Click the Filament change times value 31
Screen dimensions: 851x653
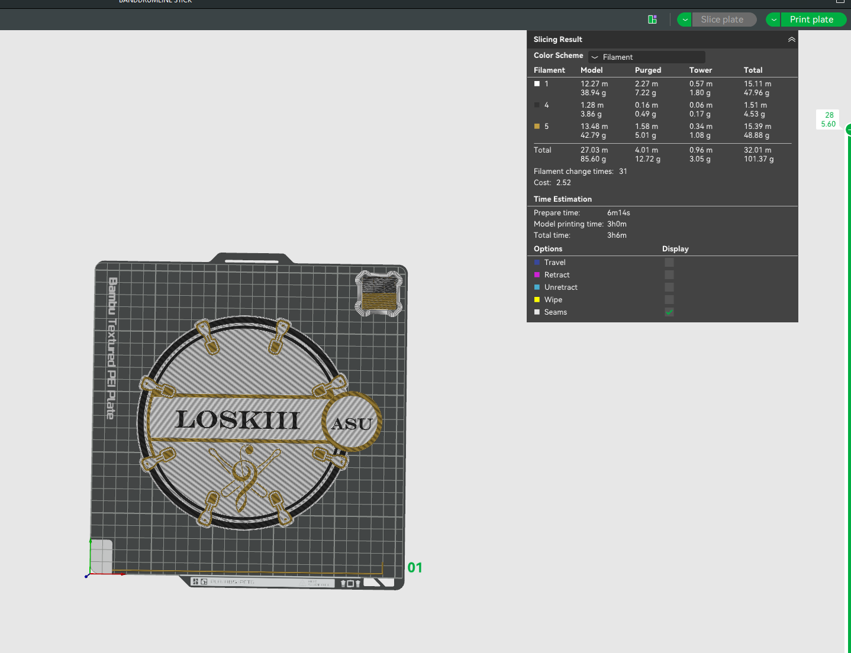tap(623, 172)
